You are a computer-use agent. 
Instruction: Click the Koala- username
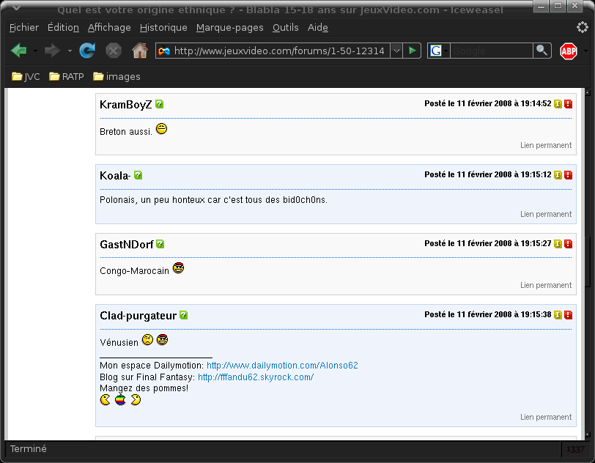115,176
